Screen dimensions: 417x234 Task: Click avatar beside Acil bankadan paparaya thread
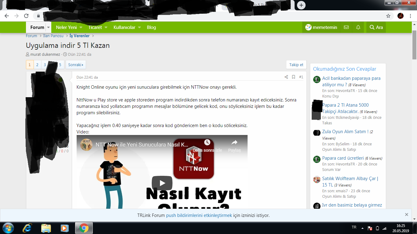click(x=317, y=80)
